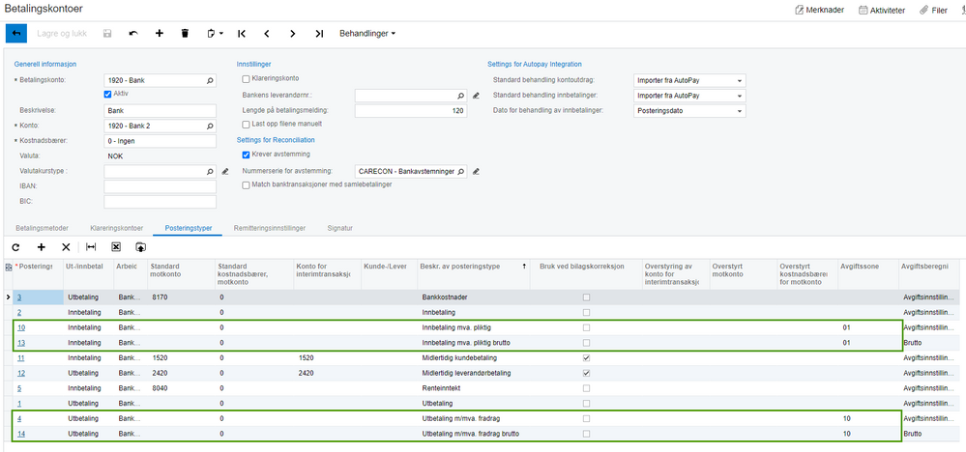Uncheck bilagskorreksjon for Midlertidig leverandørbetaling
Screen dimensions: 966x452
coord(586,373)
